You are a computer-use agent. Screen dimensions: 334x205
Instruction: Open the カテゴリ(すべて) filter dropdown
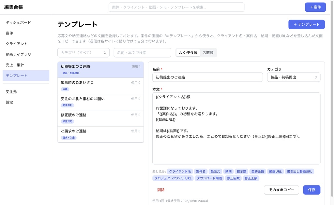click(x=83, y=53)
